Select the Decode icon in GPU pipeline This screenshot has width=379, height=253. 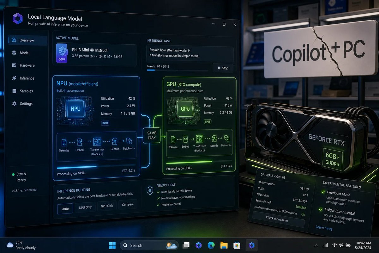click(214, 139)
